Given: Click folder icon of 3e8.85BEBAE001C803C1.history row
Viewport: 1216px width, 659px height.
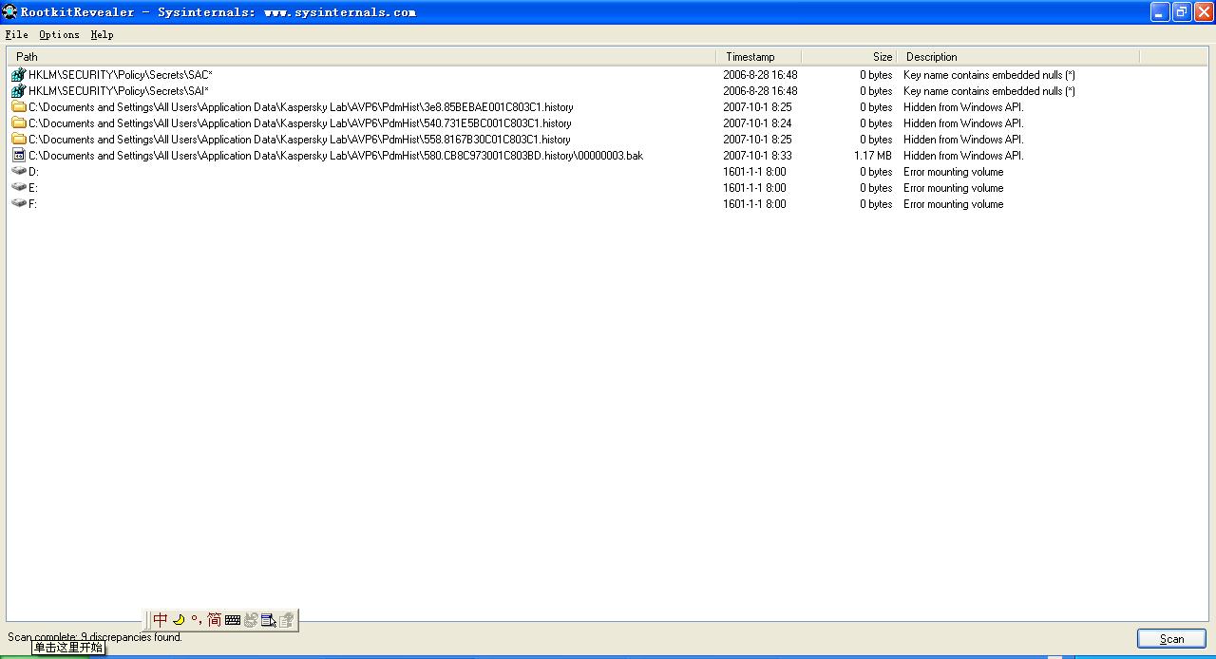Looking at the screenshot, I should tap(18, 107).
